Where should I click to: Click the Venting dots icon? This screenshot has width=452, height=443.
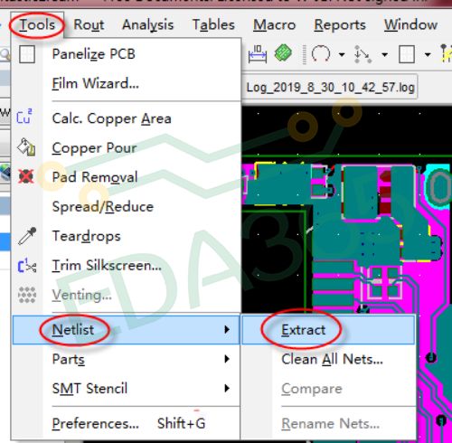click(27, 295)
